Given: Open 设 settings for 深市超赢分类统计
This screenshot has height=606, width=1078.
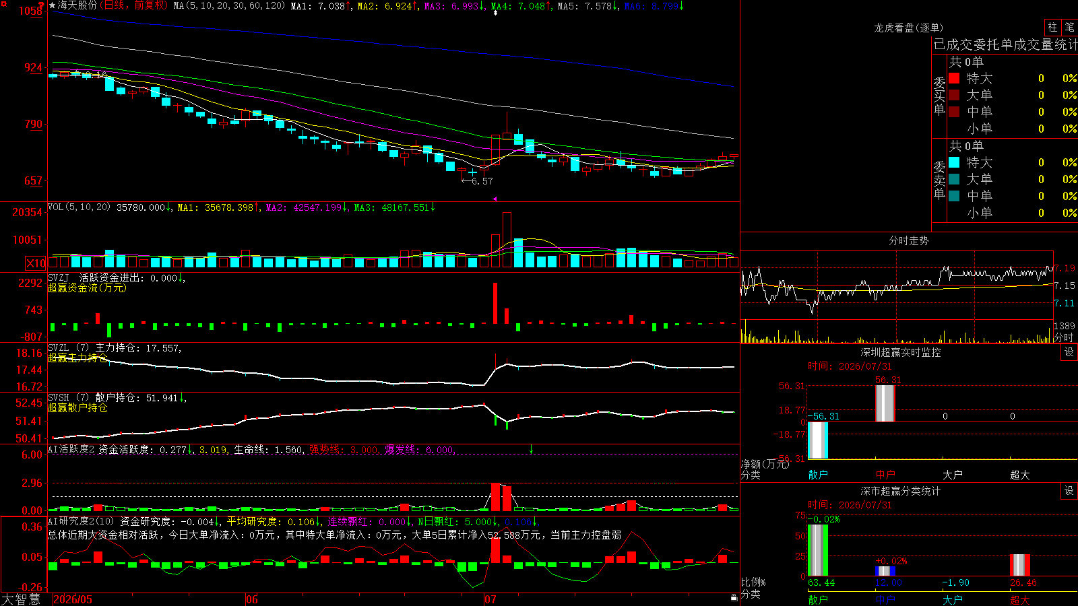Looking at the screenshot, I should (1069, 491).
